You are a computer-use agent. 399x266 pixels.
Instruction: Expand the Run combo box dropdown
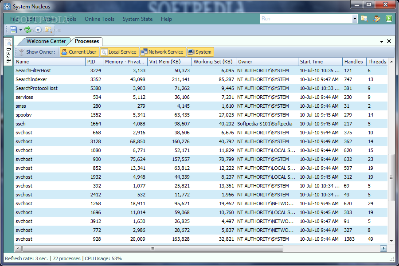click(x=355, y=19)
